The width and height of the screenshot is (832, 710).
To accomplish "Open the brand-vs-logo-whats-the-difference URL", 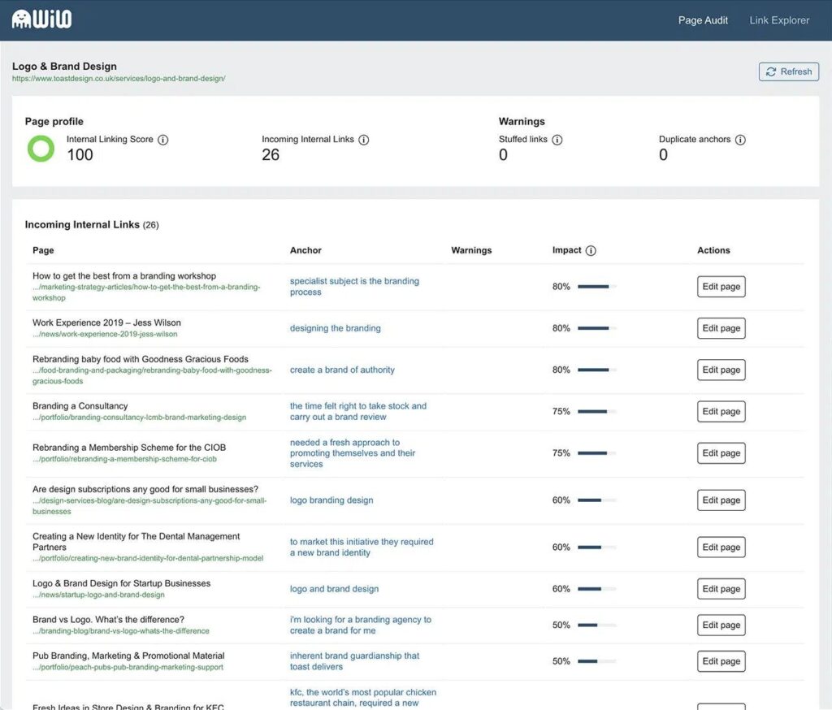I will (120, 631).
